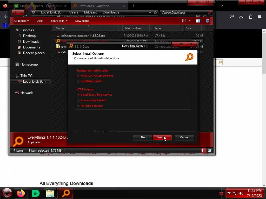Open Firefox from the taskbar
The image size is (266, 199).
pyautogui.click(x=21, y=193)
